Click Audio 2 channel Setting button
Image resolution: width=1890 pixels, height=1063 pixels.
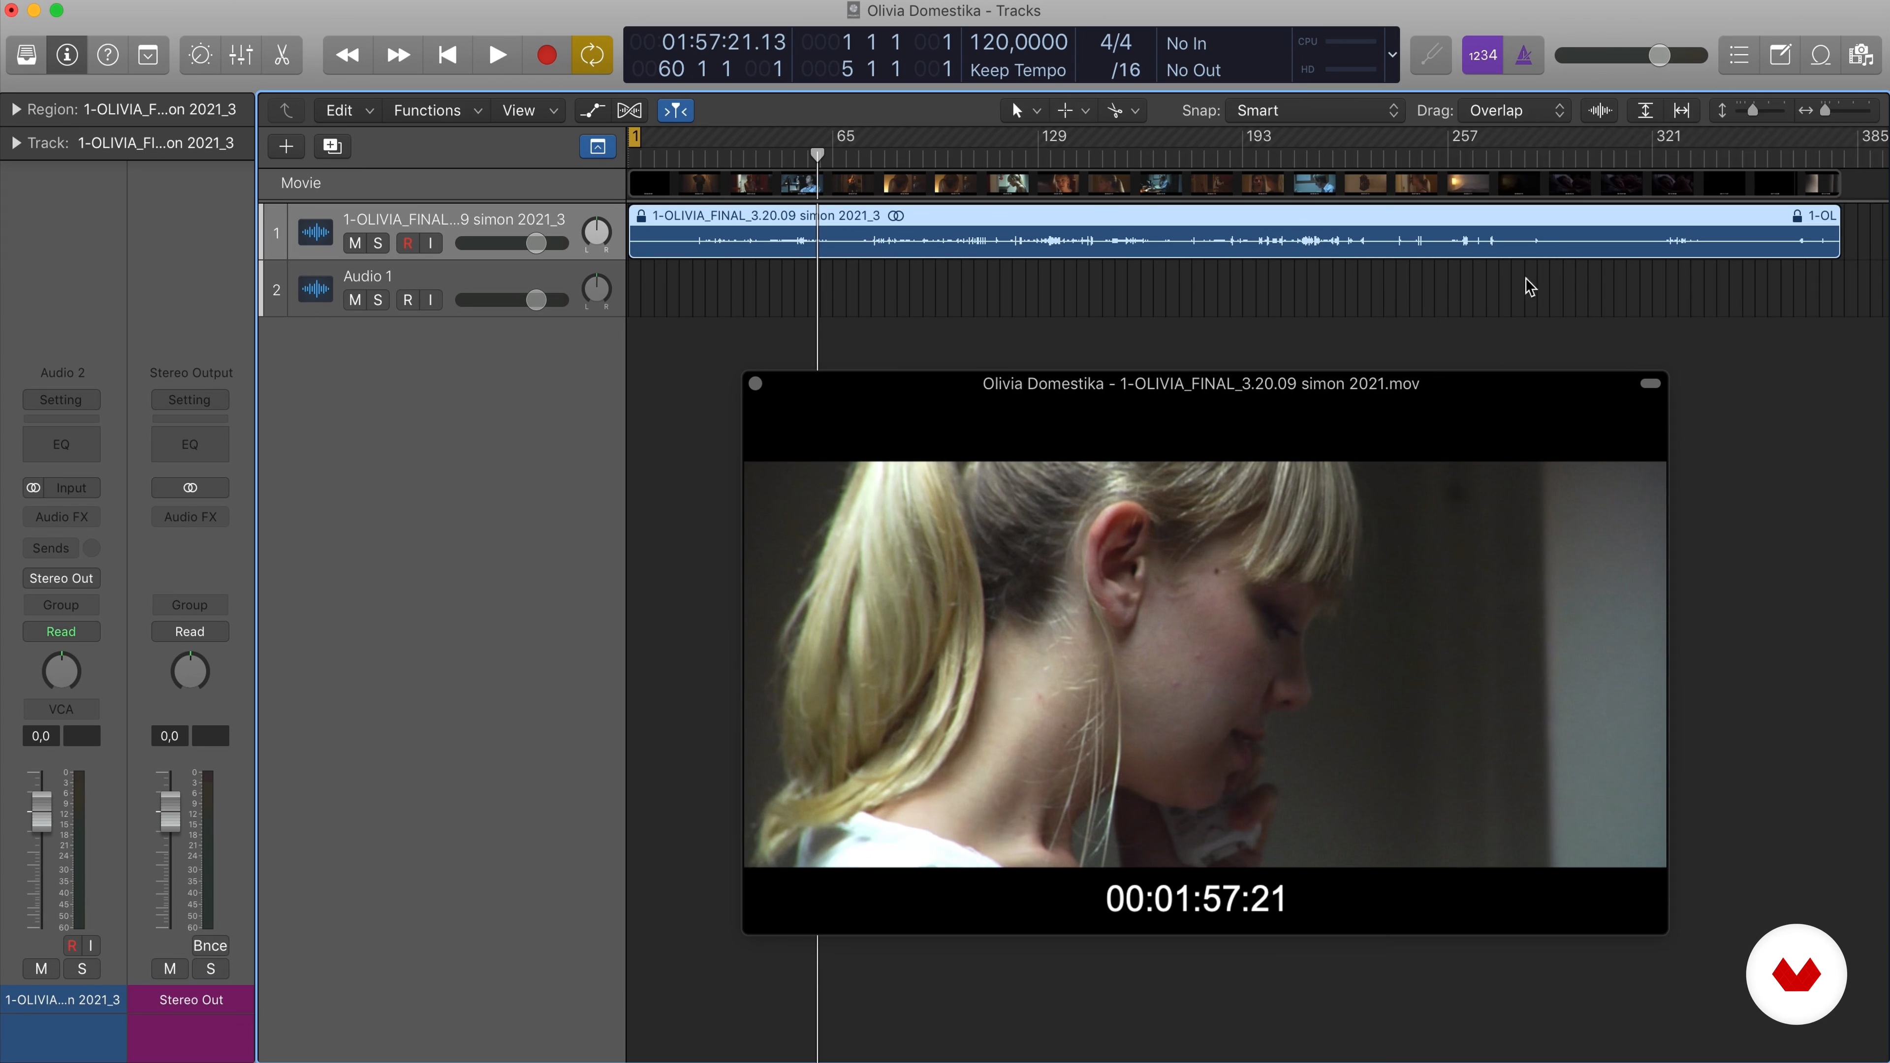coord(61,400)
